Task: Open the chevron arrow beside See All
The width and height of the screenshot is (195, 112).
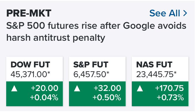Action: click(x=185, y=13)
